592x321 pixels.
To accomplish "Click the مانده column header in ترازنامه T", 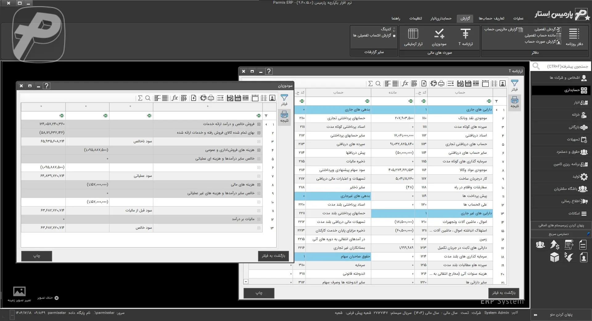I will (x=393, y=92).
